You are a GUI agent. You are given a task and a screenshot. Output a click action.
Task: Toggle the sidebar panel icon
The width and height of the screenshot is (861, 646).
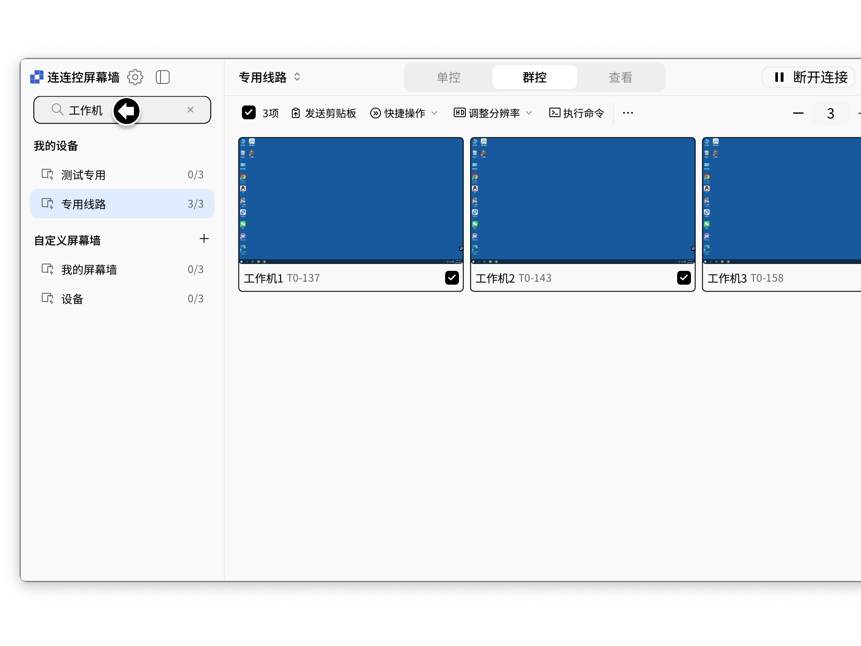[x=163, y=77]
